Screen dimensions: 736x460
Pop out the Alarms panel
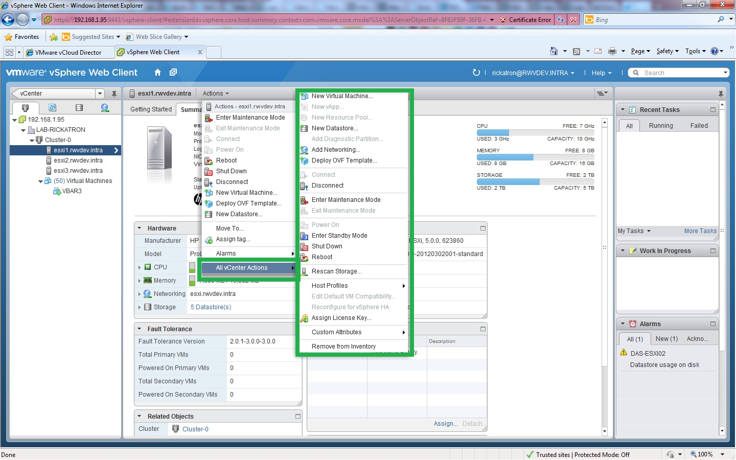tap(713, 323)
